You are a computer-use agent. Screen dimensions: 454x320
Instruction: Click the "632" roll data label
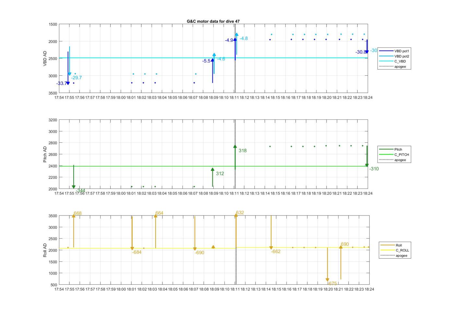click(240, 213)
